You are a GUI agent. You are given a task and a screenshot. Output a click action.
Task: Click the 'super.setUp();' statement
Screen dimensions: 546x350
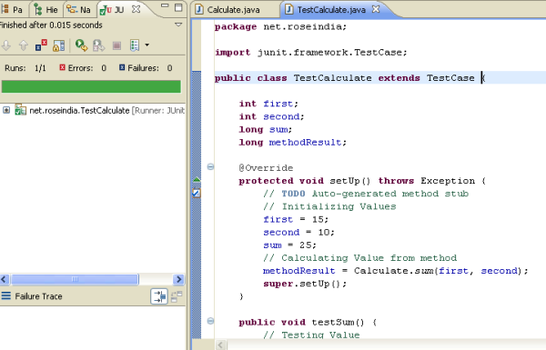click(x=305, y=284)
